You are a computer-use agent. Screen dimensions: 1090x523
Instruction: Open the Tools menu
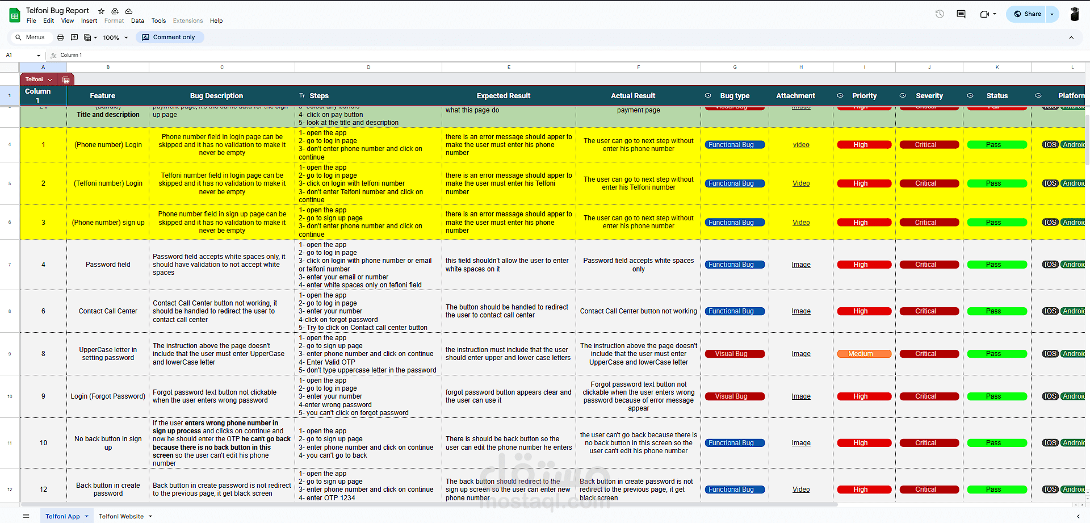coord(158,21)
